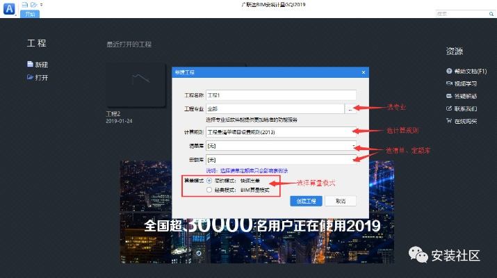Viewport: 497px width, 278px height.
Task: Click the 创建工程 button
Action: pos(306,201)
